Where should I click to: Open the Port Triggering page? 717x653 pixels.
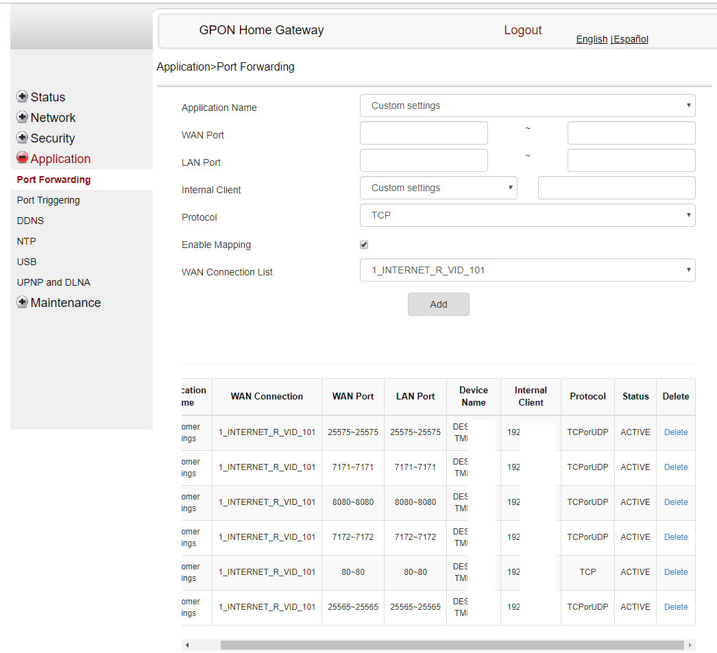(48, 200)
